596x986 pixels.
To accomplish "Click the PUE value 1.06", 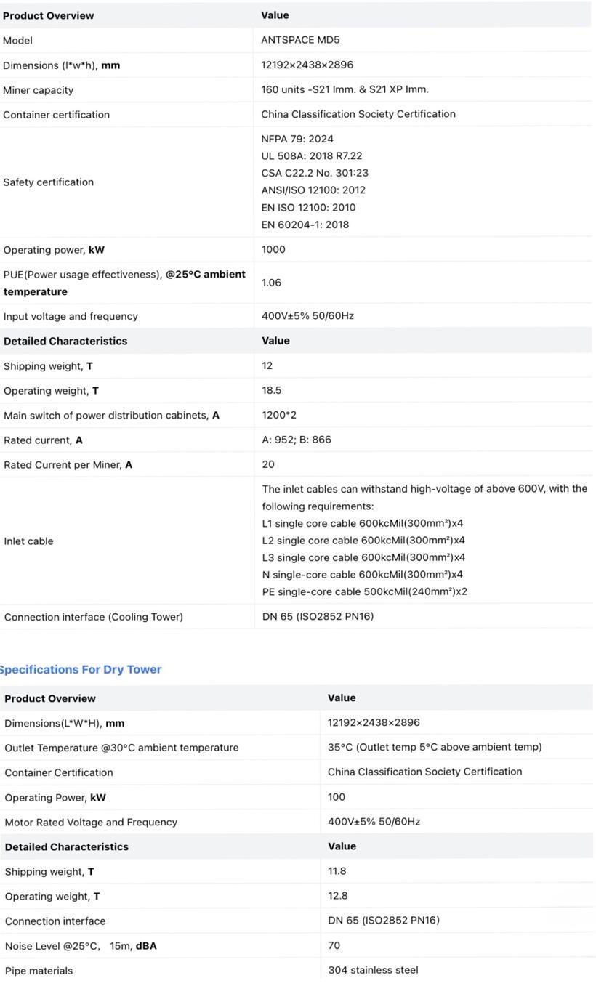I will tap(271, 283).
